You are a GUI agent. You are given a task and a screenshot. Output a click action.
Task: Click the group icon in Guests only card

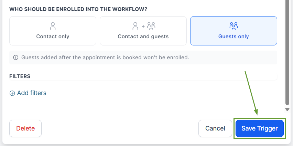(x=234, y=26)
